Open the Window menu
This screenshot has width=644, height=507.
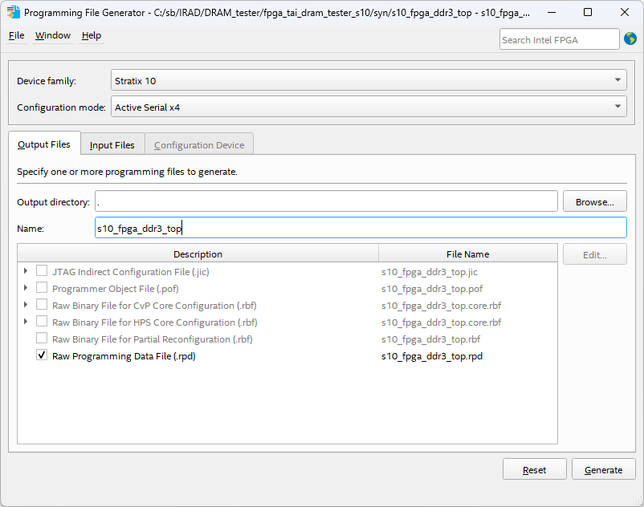click(52, 35)
